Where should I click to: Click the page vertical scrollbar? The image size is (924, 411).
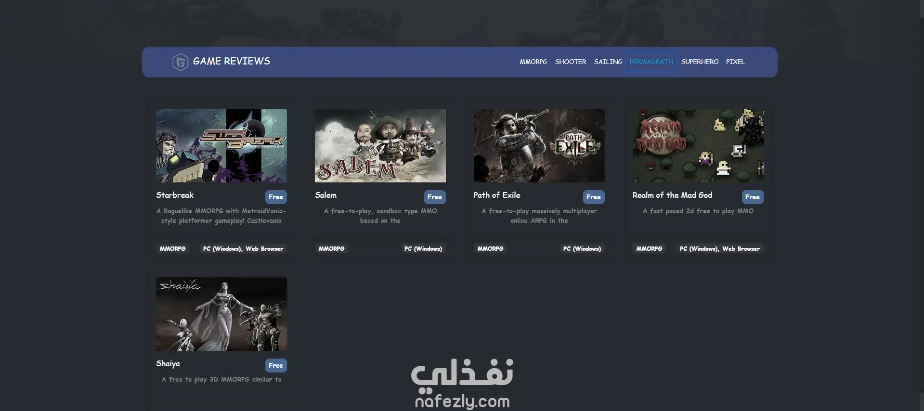[x=922, y=205]
